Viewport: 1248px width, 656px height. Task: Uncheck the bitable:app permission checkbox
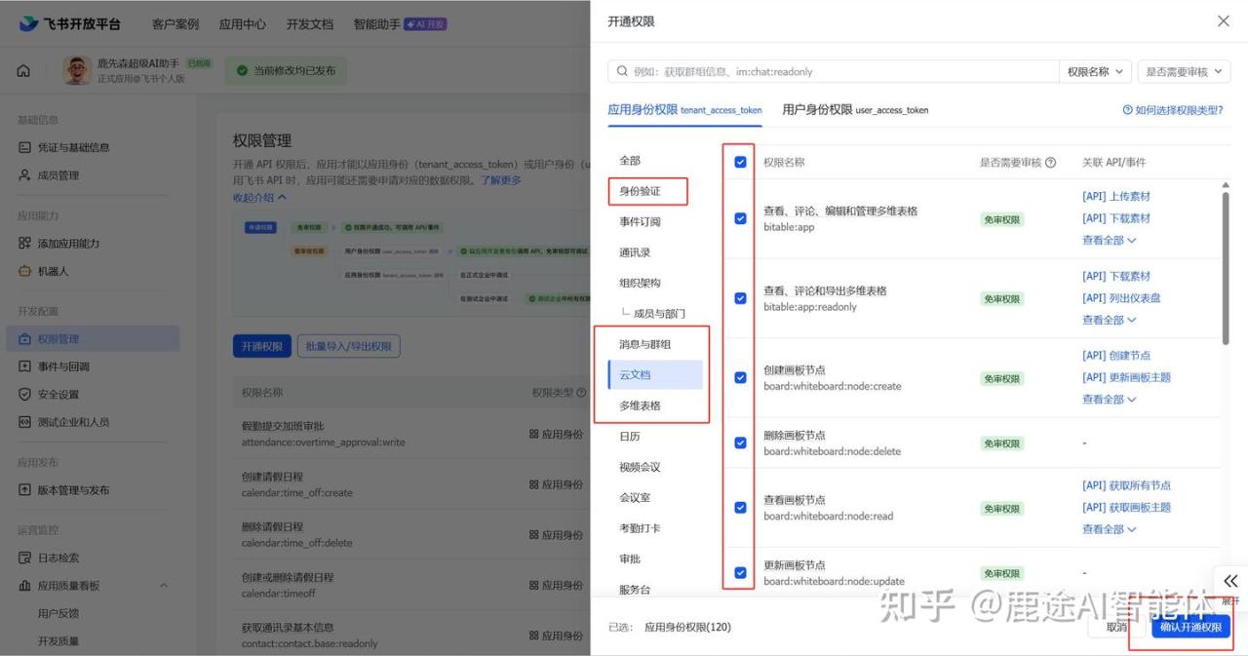click(740, 218)
